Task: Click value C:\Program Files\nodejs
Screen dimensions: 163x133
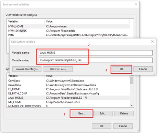Action: click(x=61, y=31)
